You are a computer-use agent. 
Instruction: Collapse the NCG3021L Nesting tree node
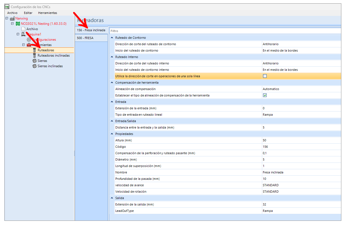pos(12,24)
